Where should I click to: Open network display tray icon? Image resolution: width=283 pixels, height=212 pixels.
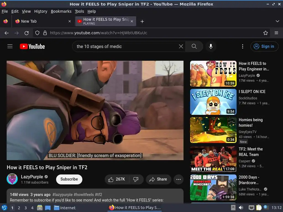[251, 208]
